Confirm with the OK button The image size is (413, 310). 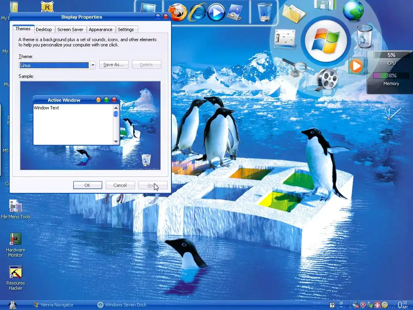point(88,185)
